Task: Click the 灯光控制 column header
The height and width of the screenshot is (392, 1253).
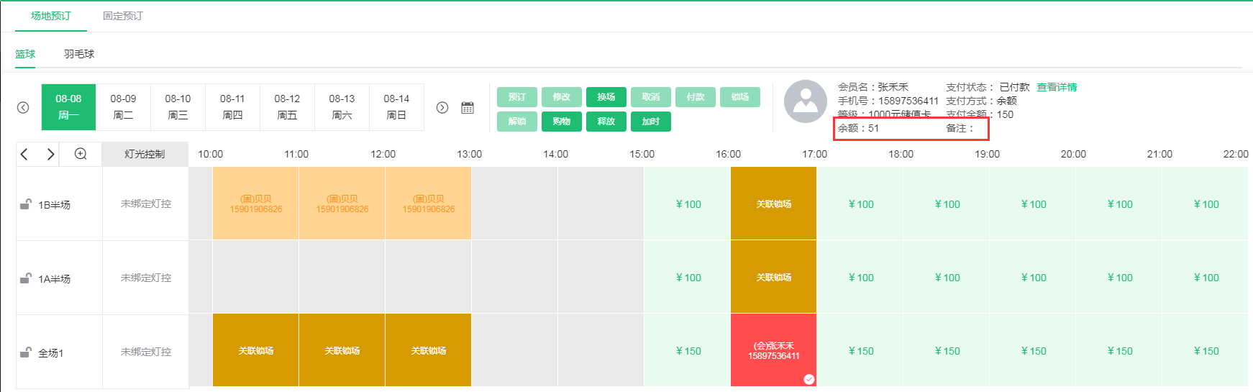Action: click(145, 154)
